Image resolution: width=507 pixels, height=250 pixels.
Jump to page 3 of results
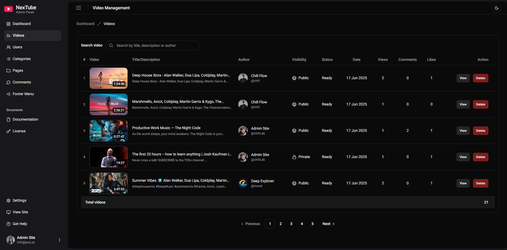[291, 224]
